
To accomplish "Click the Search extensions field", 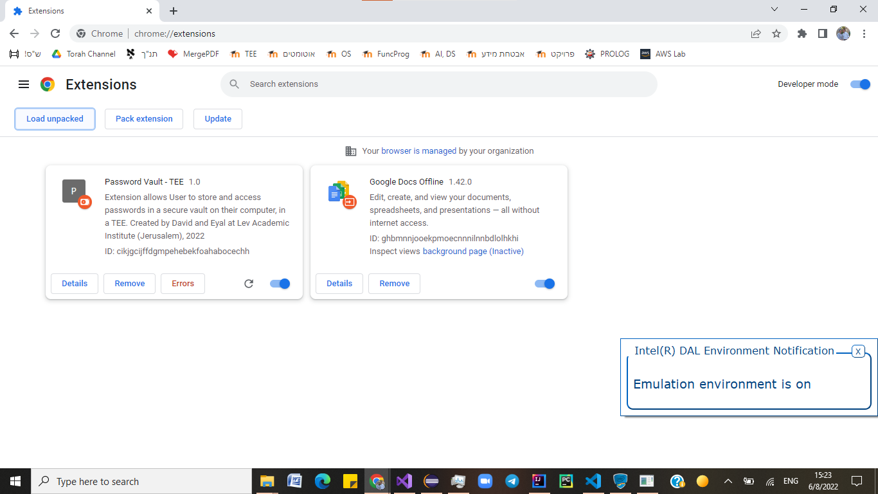I will (439, 84).
